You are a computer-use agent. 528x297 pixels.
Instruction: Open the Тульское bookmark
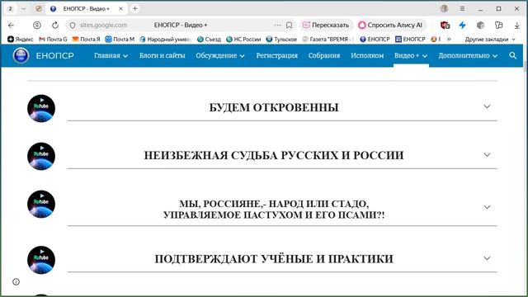click(x=281, y=40)
